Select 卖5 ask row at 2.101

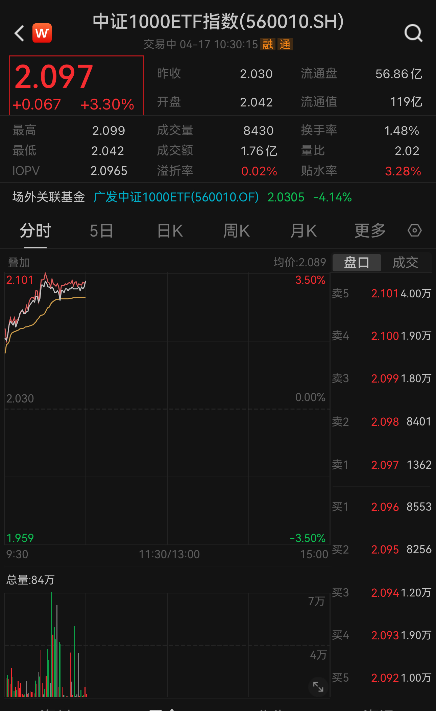tap(382, 293)
